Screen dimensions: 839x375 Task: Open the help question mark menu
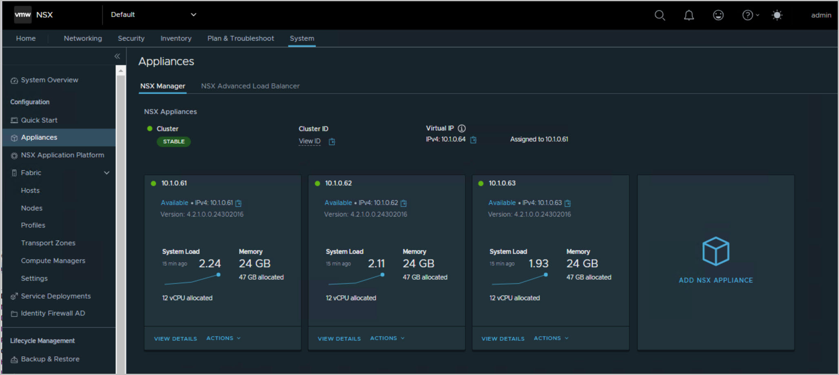coord(747,15)
